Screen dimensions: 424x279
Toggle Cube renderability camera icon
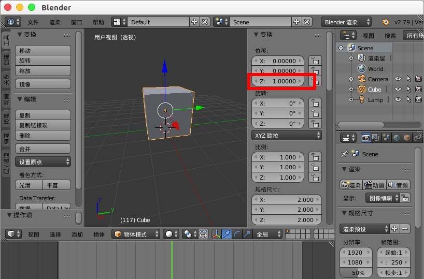pos(418,89)
